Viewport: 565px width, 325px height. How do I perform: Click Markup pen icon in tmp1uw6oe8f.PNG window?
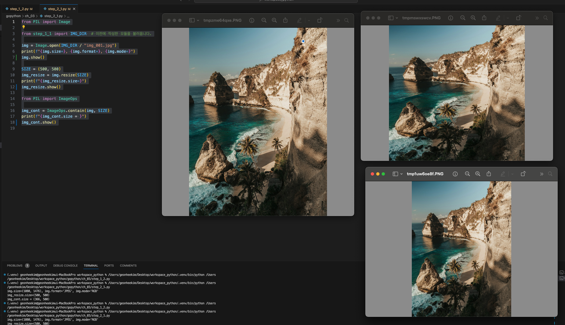pyautogui.click(x=503, y=174)
